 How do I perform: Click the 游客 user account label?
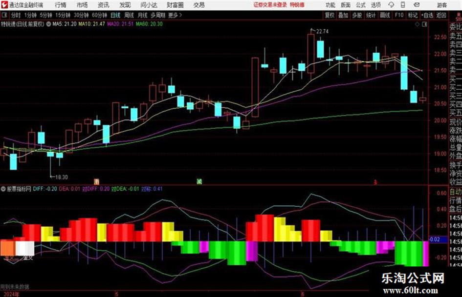click(441, 5)
